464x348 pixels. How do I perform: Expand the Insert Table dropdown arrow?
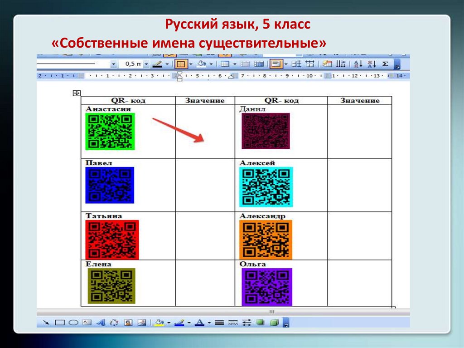[235, 64]
